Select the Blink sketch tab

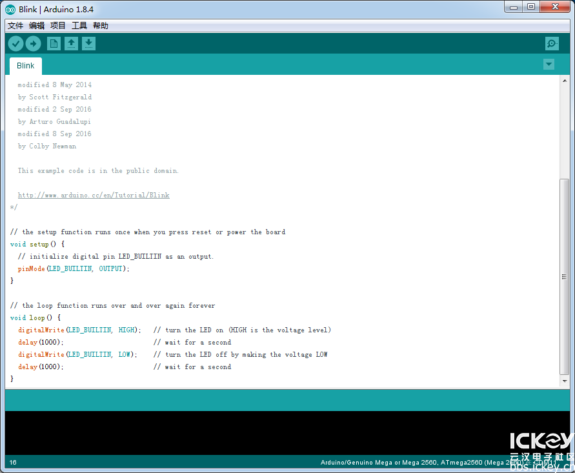coord(26,66)
